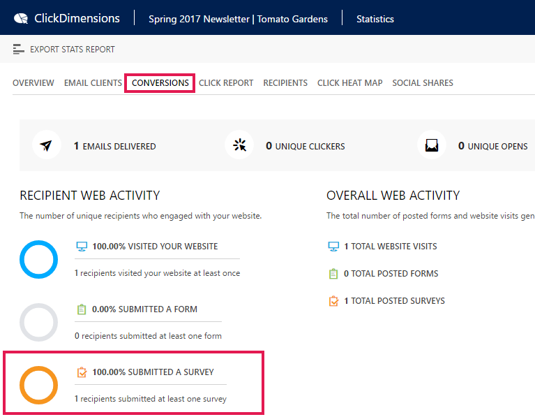Click the paper plane Emails Delivered icon

[46, 145]
